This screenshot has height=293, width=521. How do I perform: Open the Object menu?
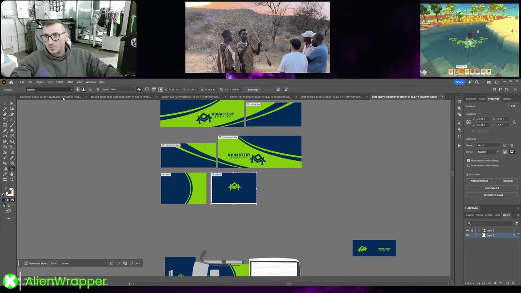click(x=39, y=82)
